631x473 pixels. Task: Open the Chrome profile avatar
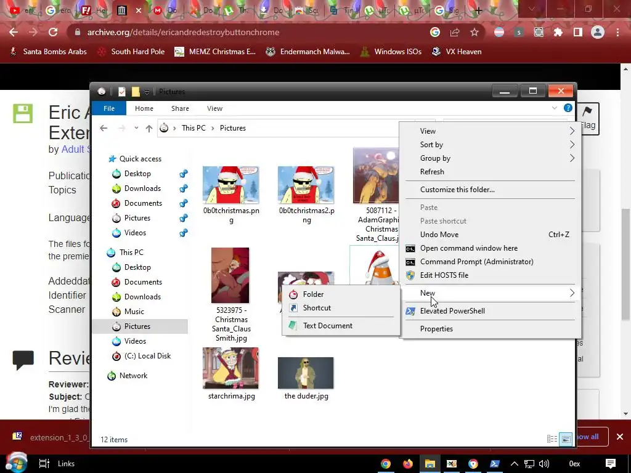coord(598,32)
